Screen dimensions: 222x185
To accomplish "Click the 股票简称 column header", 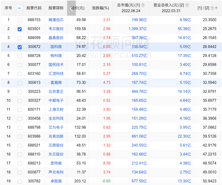I will coord(56,8).
